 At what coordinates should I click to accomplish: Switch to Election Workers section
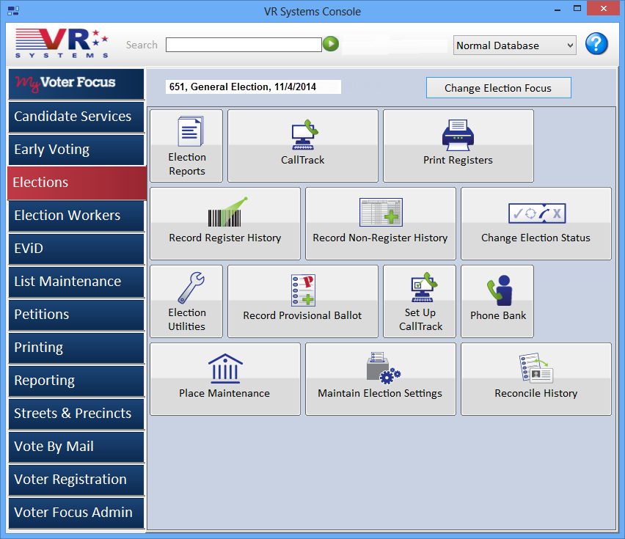76,216
